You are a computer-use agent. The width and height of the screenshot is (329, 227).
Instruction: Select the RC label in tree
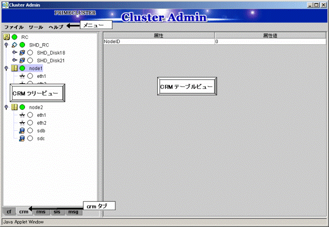tap(25, 37)
